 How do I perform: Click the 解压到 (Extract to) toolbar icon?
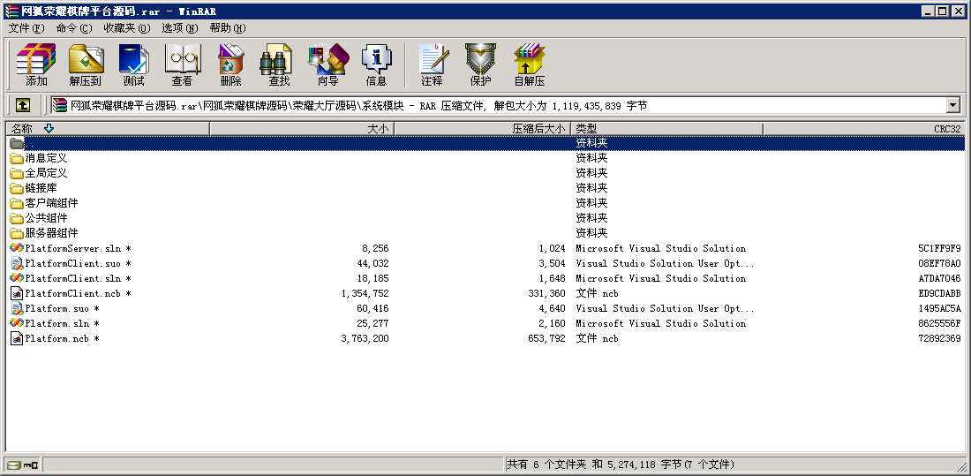coord(86,64)
